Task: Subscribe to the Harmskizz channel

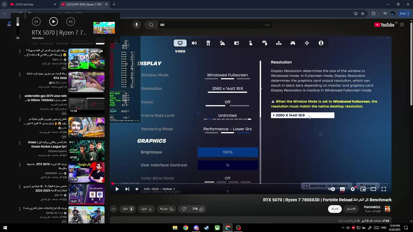Action: coord(335,209)
